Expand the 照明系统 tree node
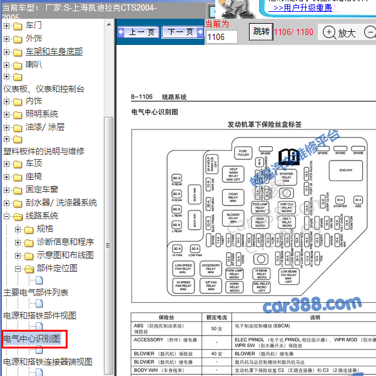 pos(6,114)
